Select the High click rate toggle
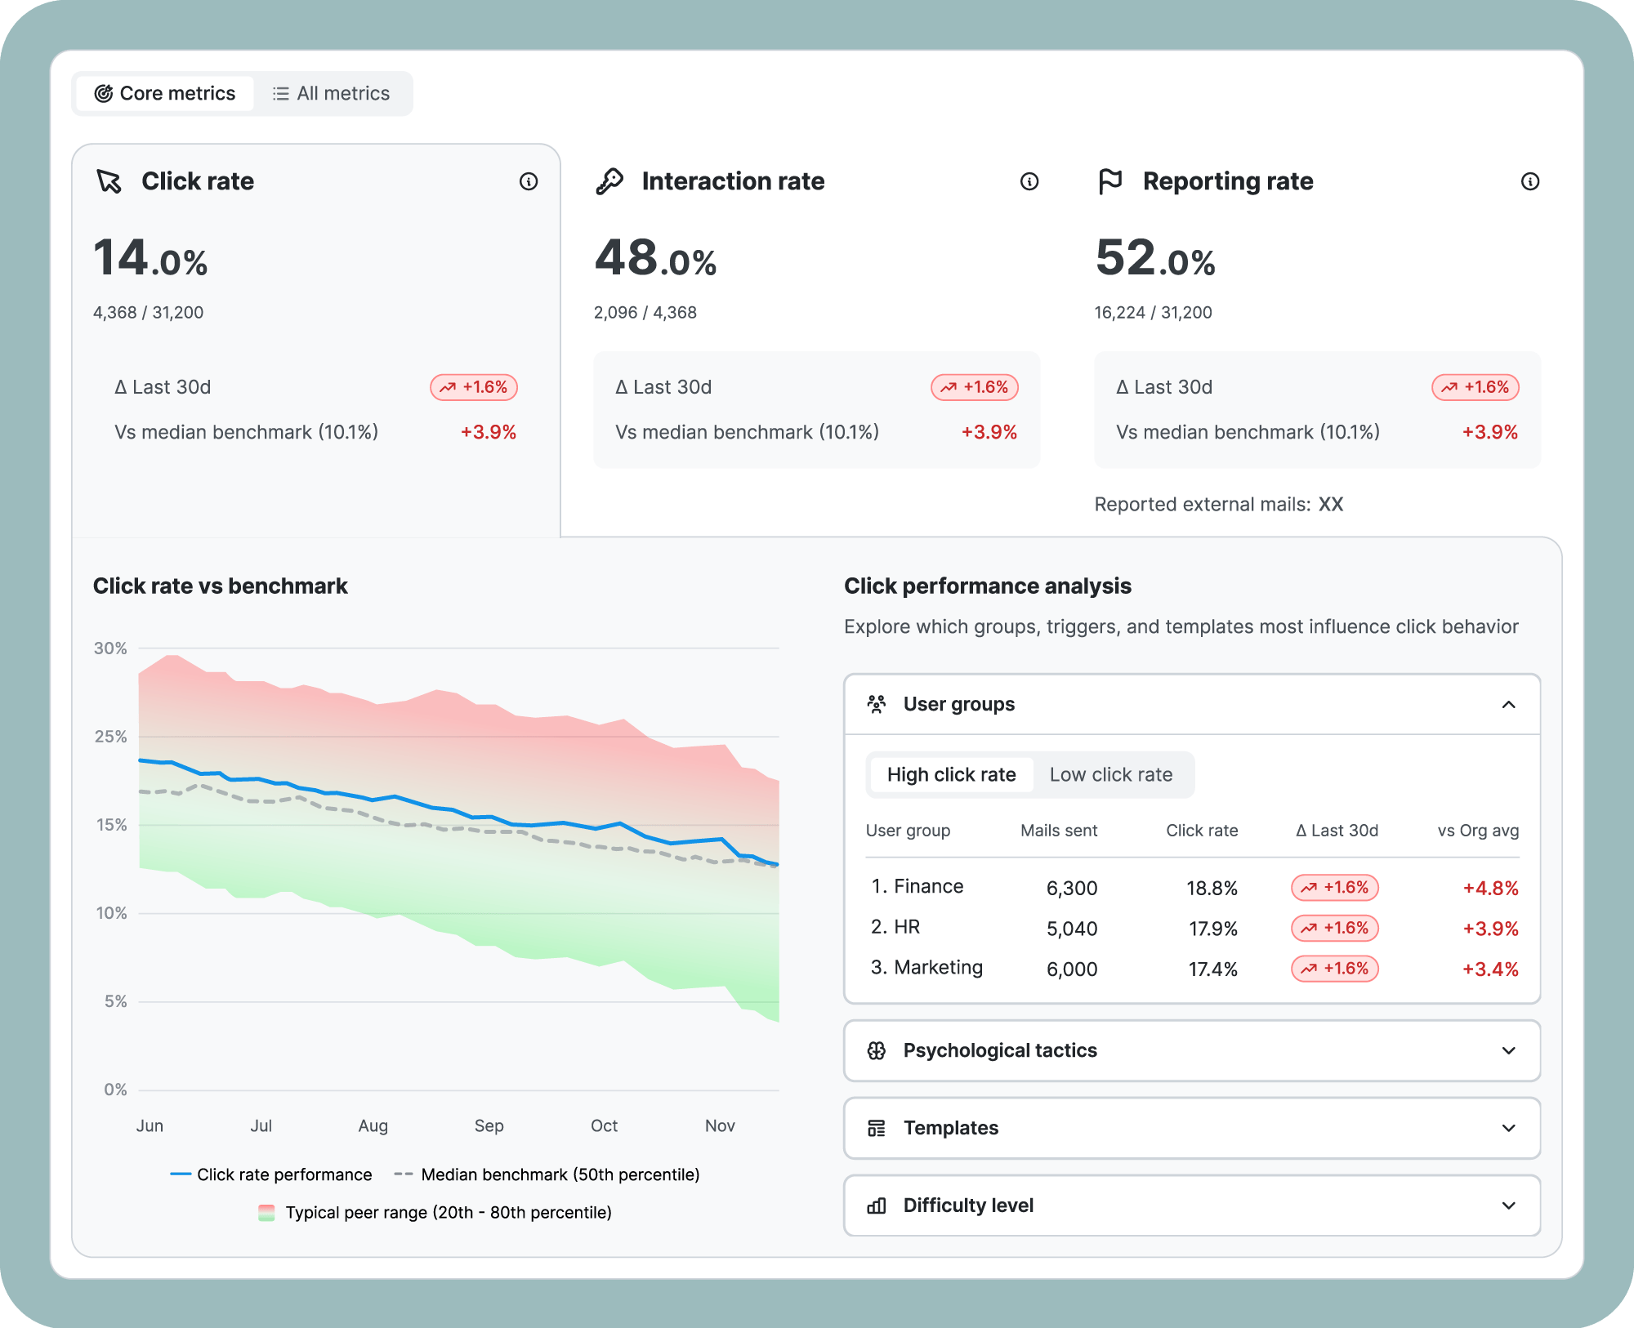1634x1328 pixels. tap(951, 775)
